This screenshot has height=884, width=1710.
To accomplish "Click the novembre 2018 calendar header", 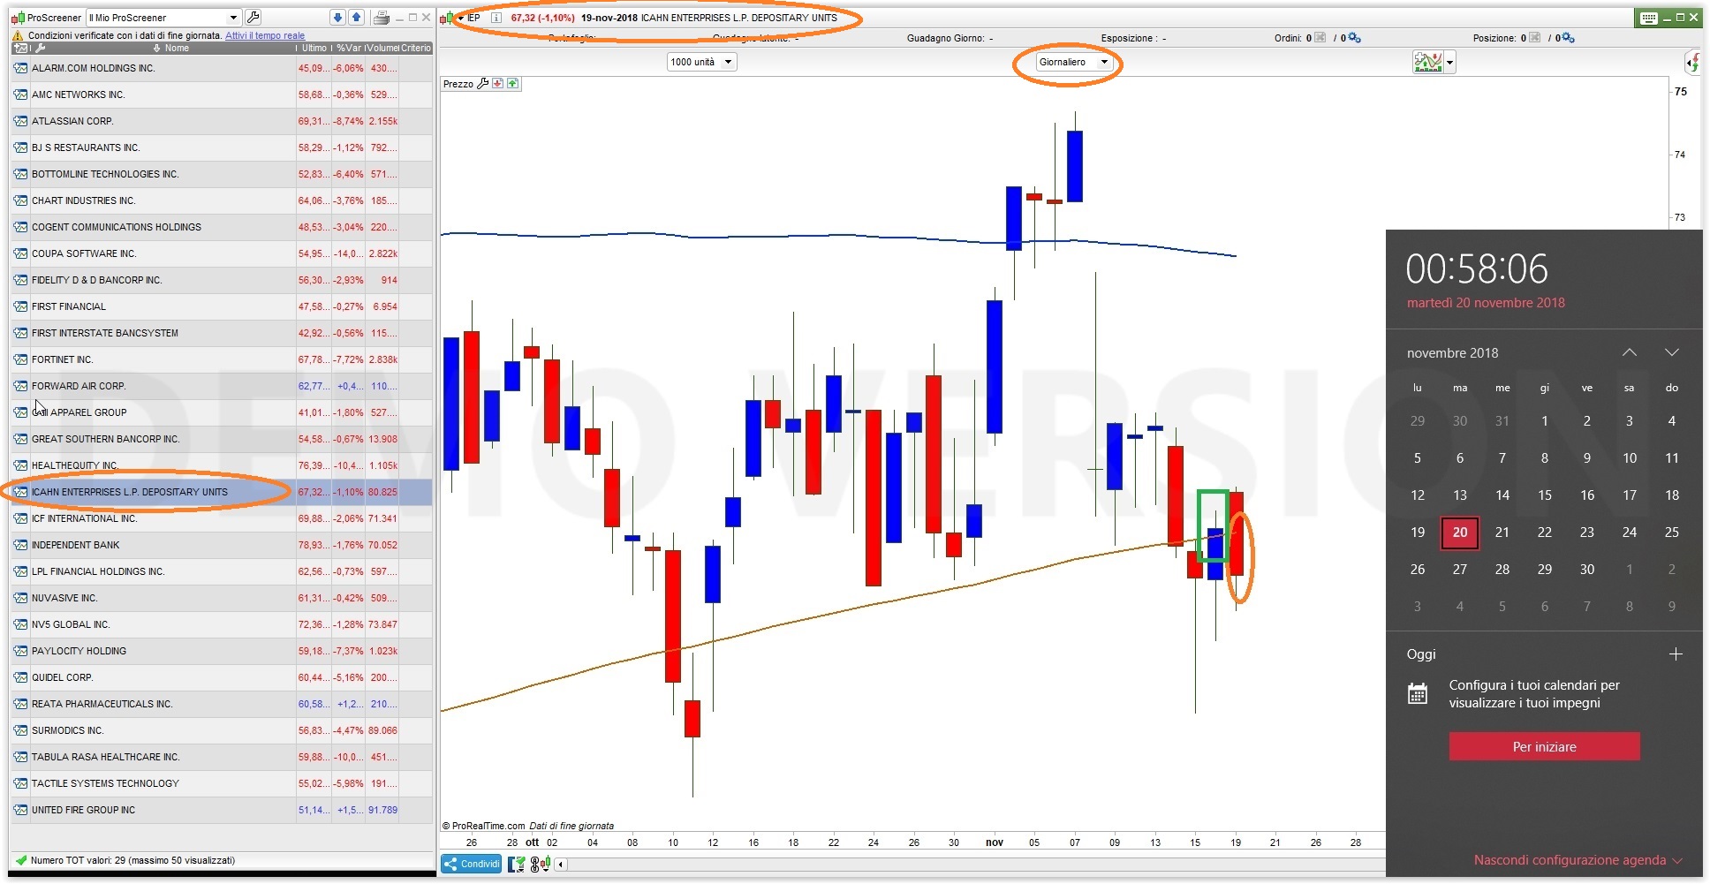I will [1452, 353].
